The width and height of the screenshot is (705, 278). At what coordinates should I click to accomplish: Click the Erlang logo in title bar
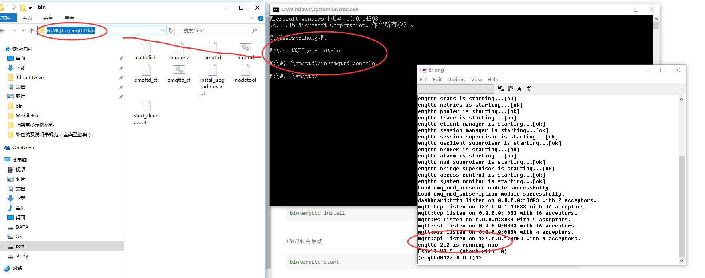(423, 70)
